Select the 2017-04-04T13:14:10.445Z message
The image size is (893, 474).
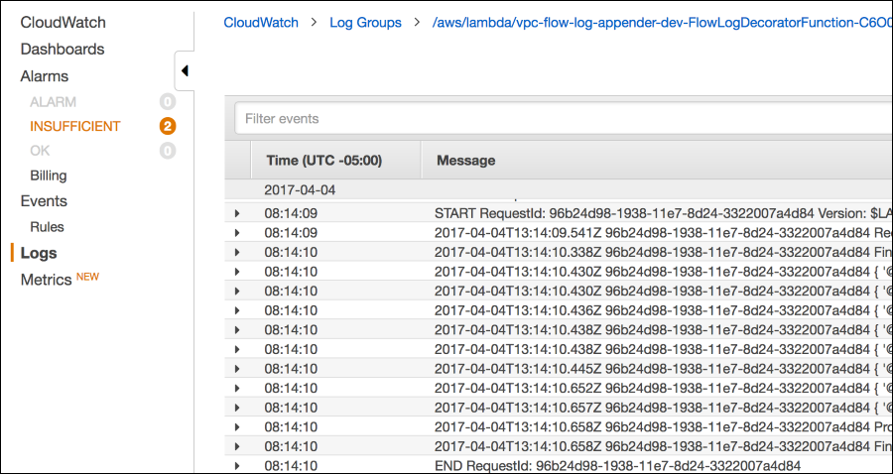click(x=663, y=368)
